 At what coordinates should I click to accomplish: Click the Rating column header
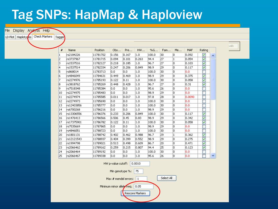click(x=204, y=50)
